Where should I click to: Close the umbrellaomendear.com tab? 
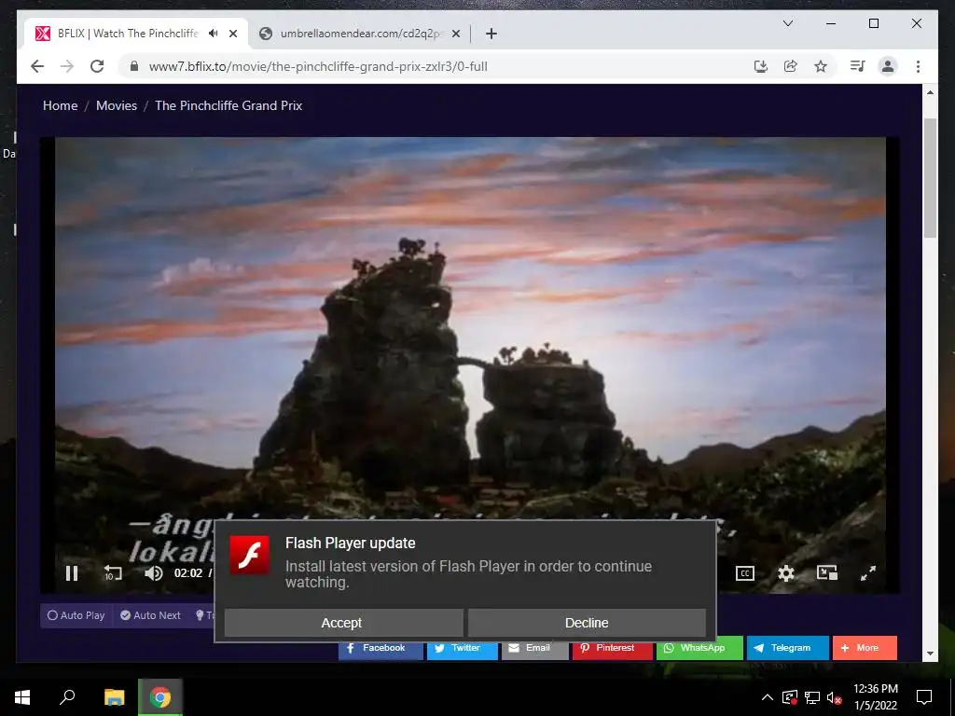click(455, 34)
